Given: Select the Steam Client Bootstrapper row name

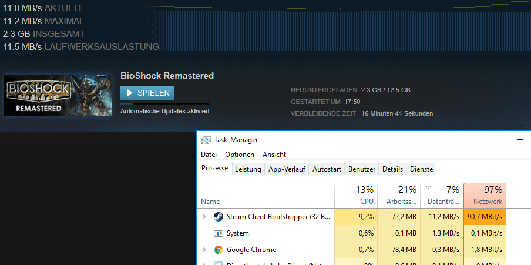Looking at the screenshot, I should [278, 217].
